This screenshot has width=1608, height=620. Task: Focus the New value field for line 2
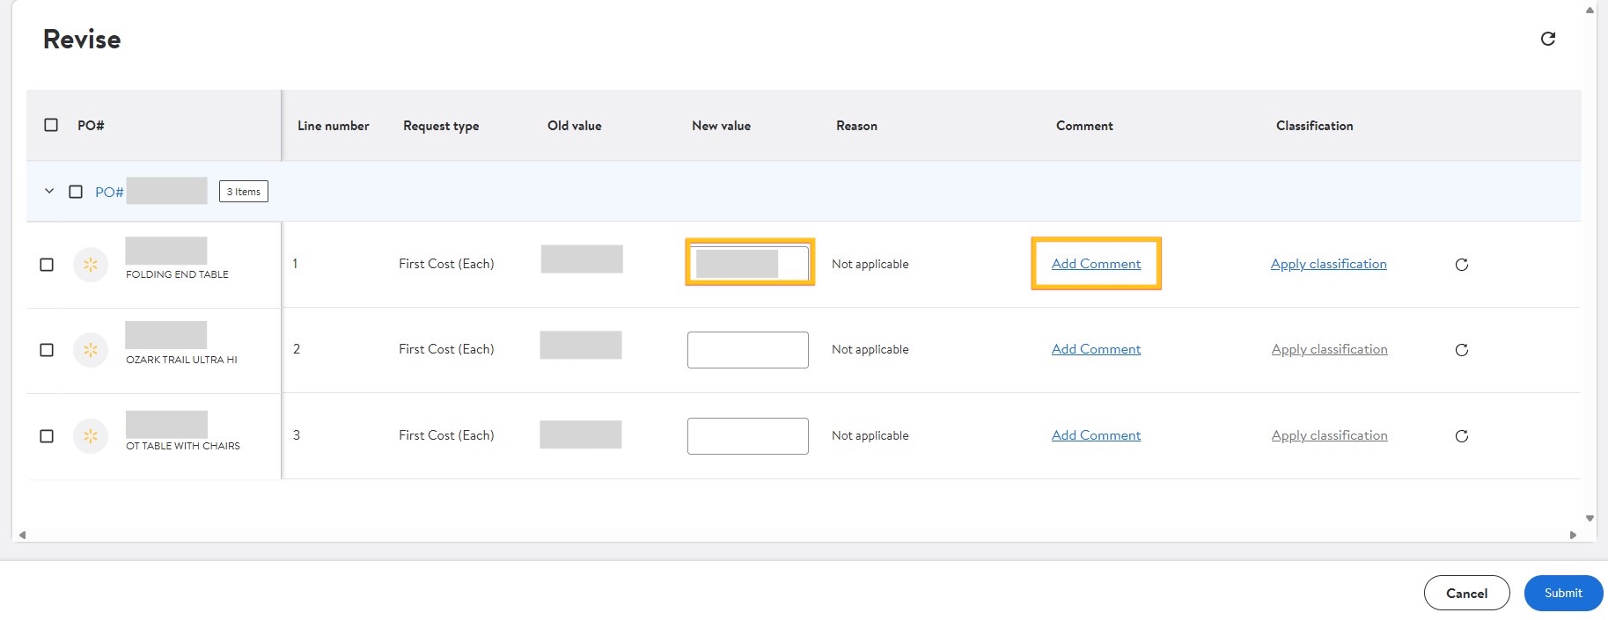tap(748, 350)
